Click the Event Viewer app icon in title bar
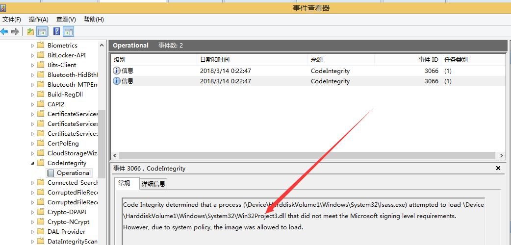This screenshot has width=511, height=245. tap(2, 8)
